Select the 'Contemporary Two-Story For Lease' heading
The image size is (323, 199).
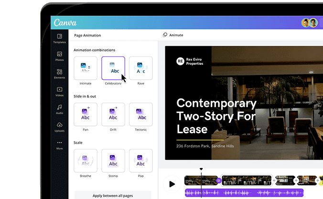pos(216,116)
